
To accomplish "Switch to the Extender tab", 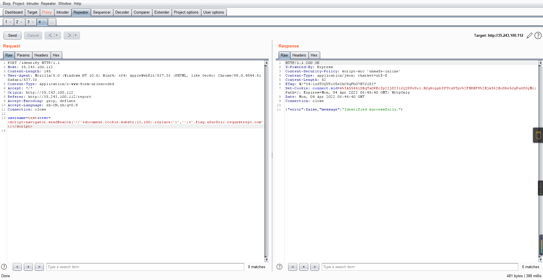I will 162,12.
